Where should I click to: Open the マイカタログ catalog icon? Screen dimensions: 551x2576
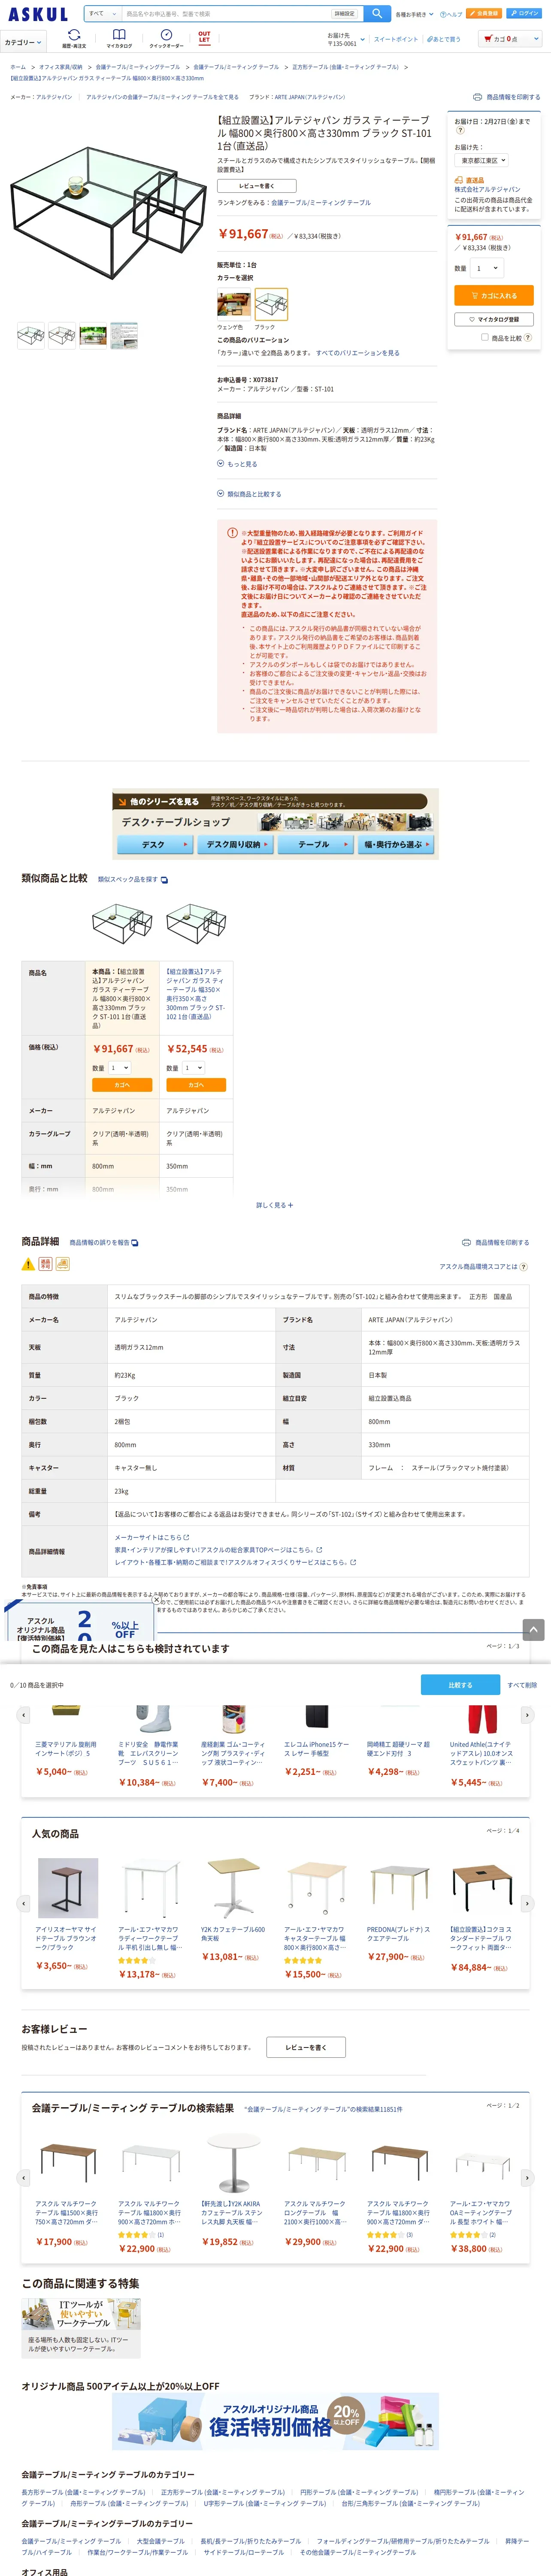(x=119, y=39)
